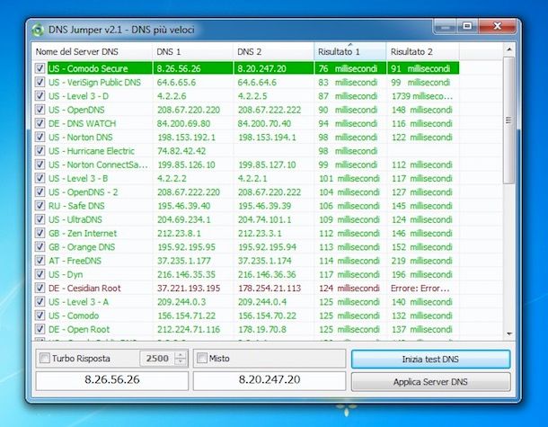548x427 pixels.
Task: Close the DNS Jumper window
Action: click(498, 27)
